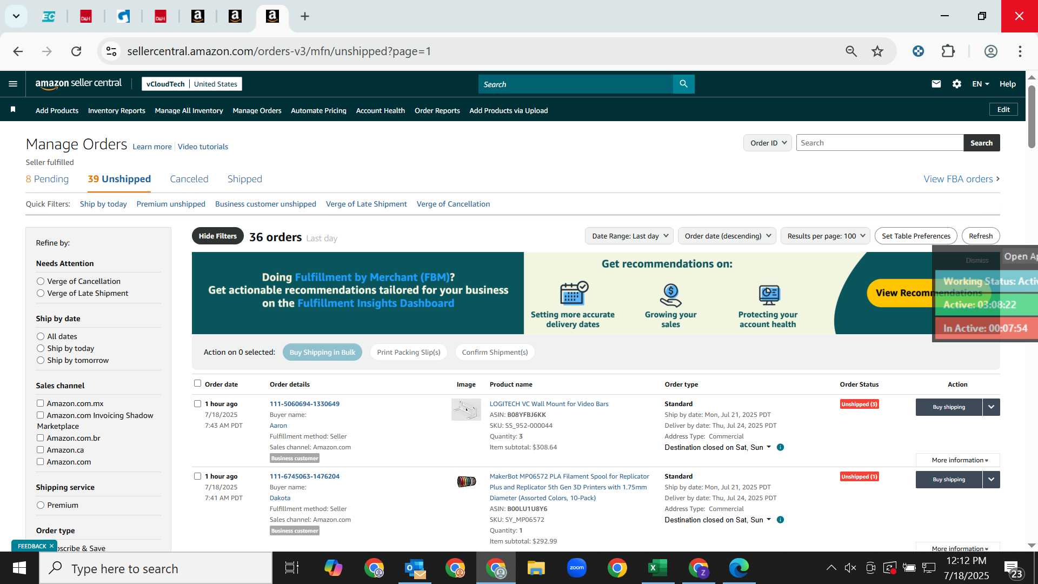Open File Explorer from the taskbar
The height and width of the screenshot is (584, 1038).
(536, 568)
